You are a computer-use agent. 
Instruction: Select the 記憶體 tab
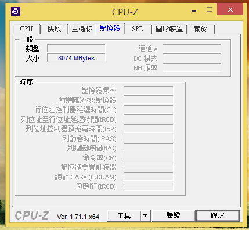tap(110, 28)
